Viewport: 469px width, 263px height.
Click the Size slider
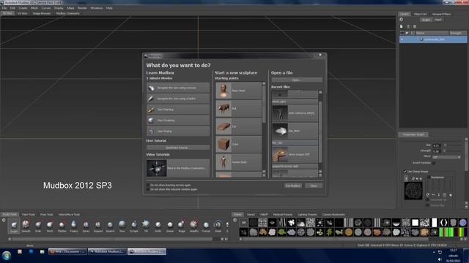pyautogui.click(x=453, y=145)
